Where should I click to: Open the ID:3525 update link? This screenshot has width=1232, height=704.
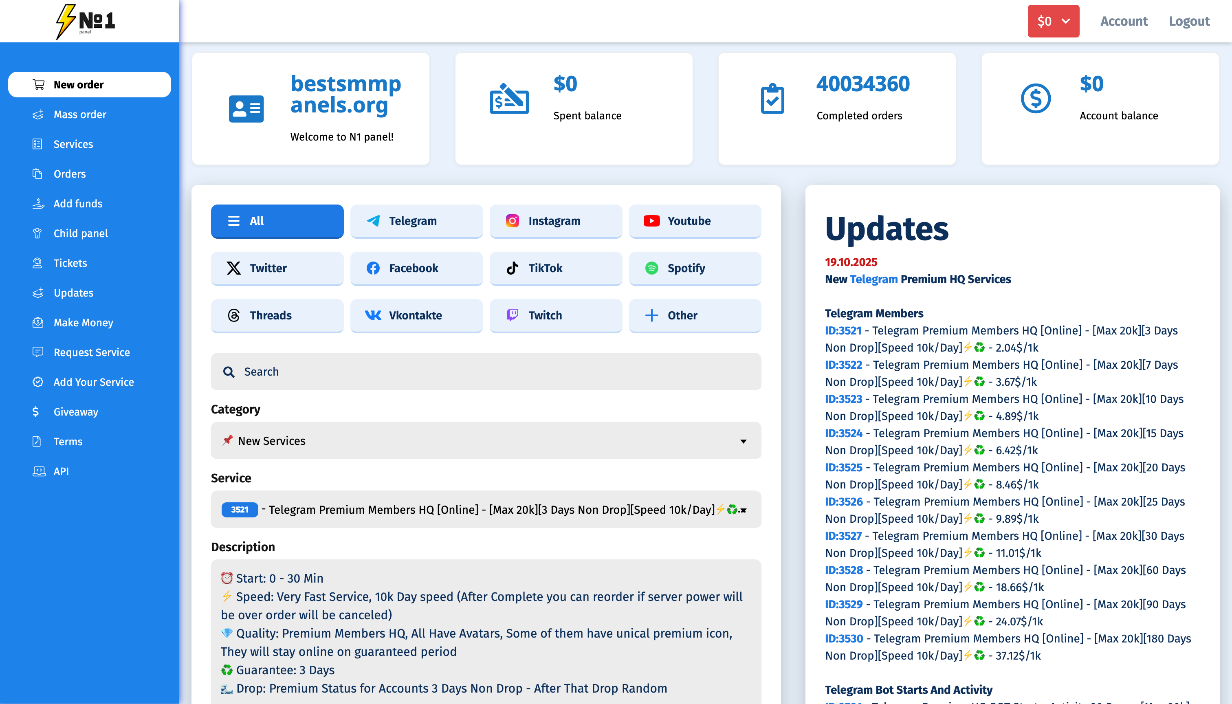pyautogui.click(x=843, y=468)
